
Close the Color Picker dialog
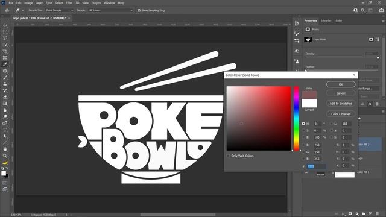coord(354,75)
